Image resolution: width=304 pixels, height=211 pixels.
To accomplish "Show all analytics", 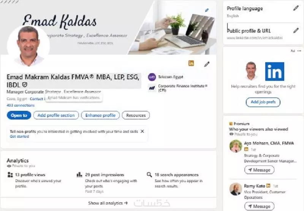I will (108, 203).
